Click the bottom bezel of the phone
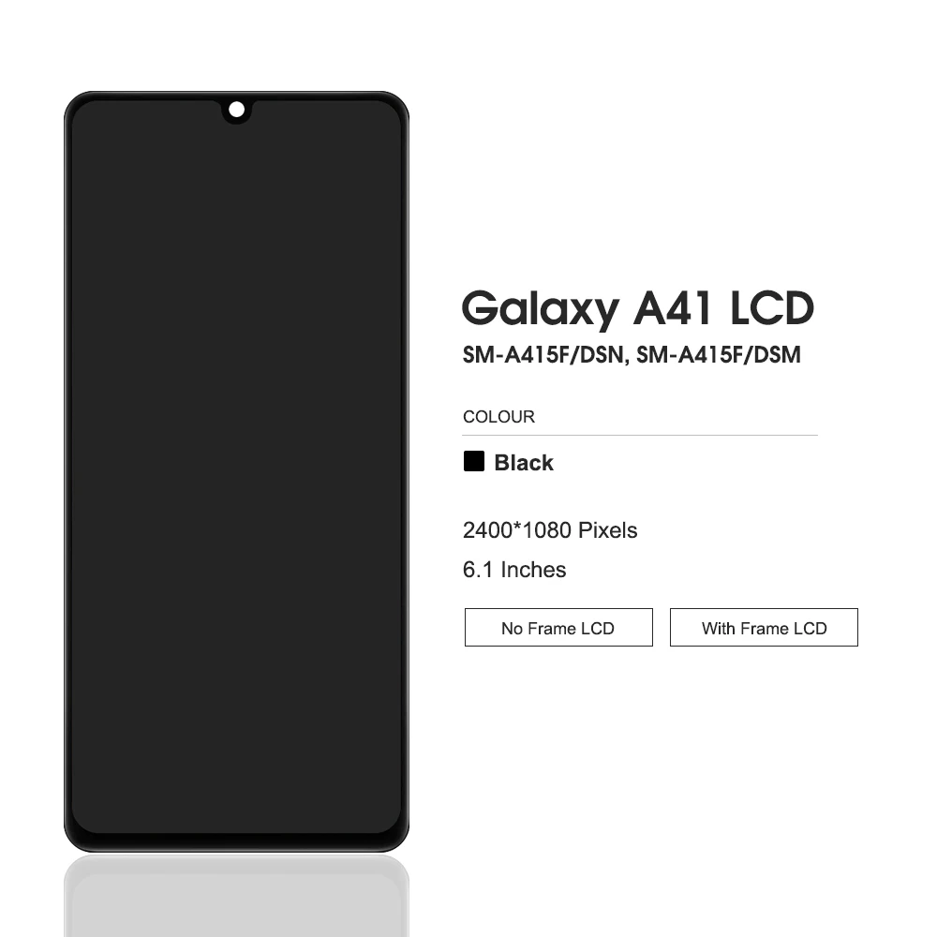Screen dimensions: 937x937 237,842
